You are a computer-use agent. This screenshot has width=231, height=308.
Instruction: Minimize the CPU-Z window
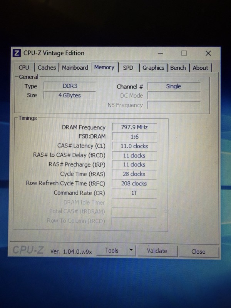pos(160,53)
